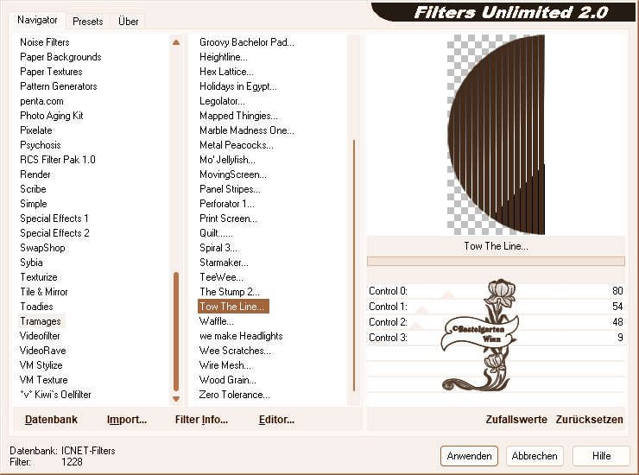
Task: Choose the Wire Mesh filter
Action: click(x=225, y=365)
